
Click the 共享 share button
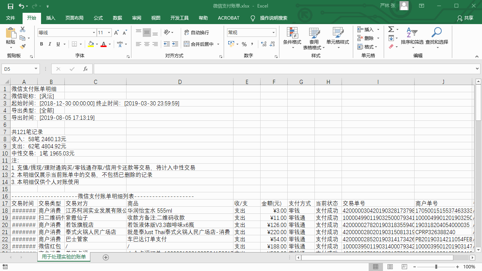click(x=465, y=18)
